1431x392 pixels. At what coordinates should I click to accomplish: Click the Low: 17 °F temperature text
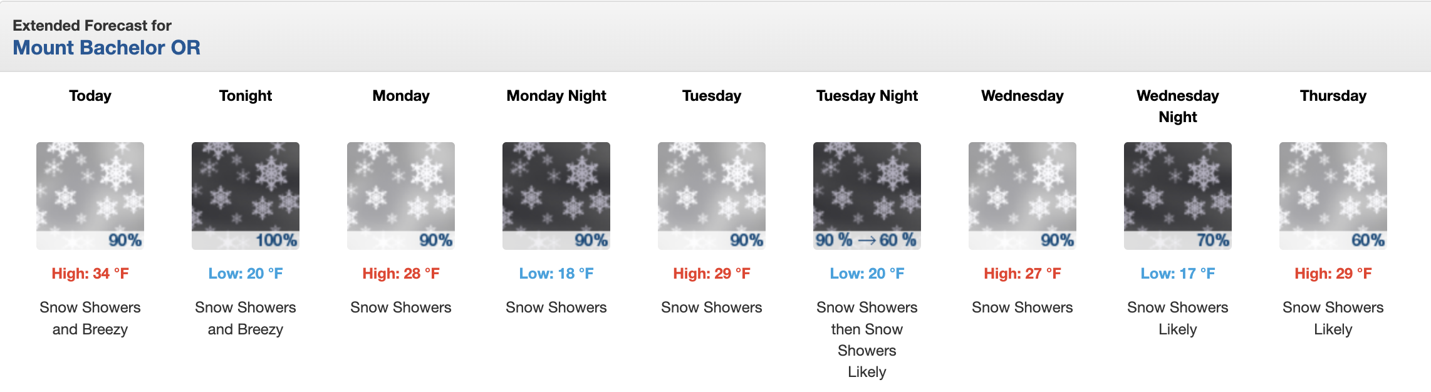coord(1178,274)
